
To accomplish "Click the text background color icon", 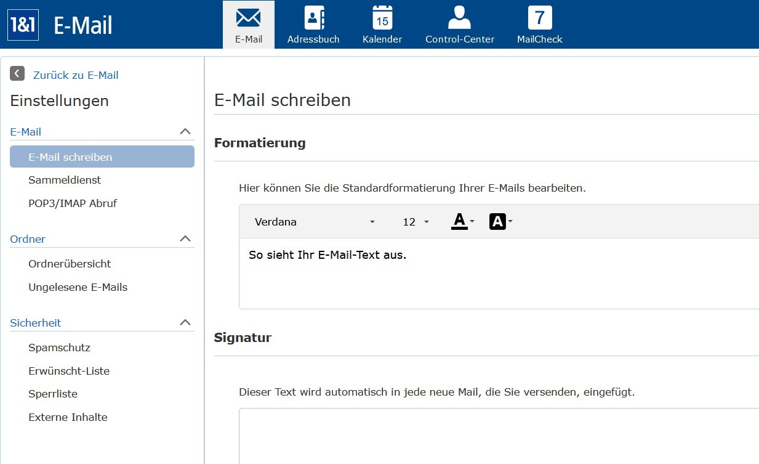I will pyautogui.click(x=497, y=221).
